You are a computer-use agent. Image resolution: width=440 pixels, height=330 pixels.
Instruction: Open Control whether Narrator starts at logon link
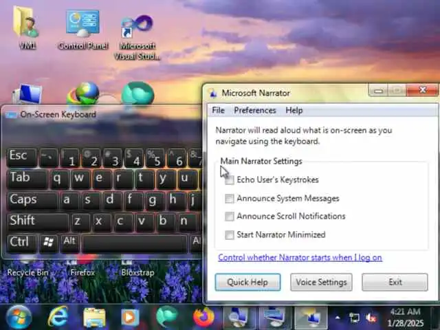[x=300, y=258]
